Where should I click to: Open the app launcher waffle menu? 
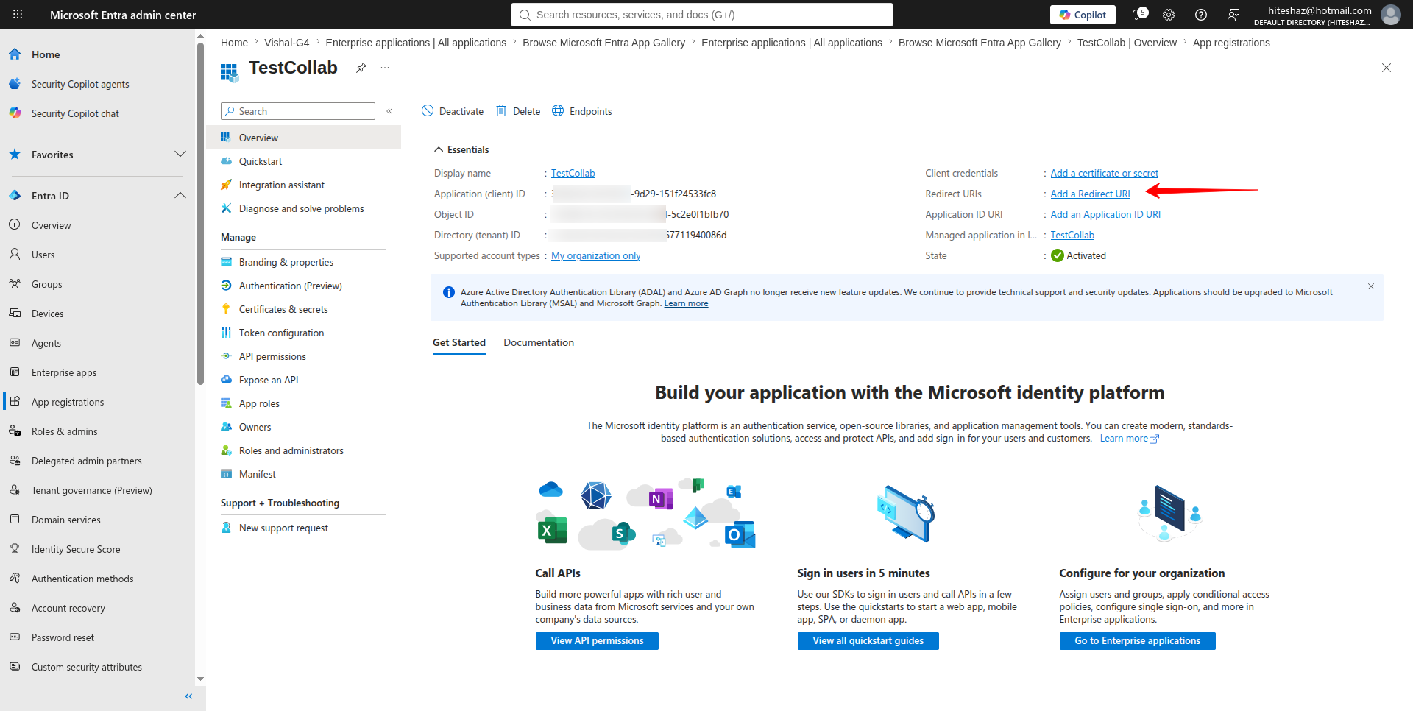tap(18, 15)
